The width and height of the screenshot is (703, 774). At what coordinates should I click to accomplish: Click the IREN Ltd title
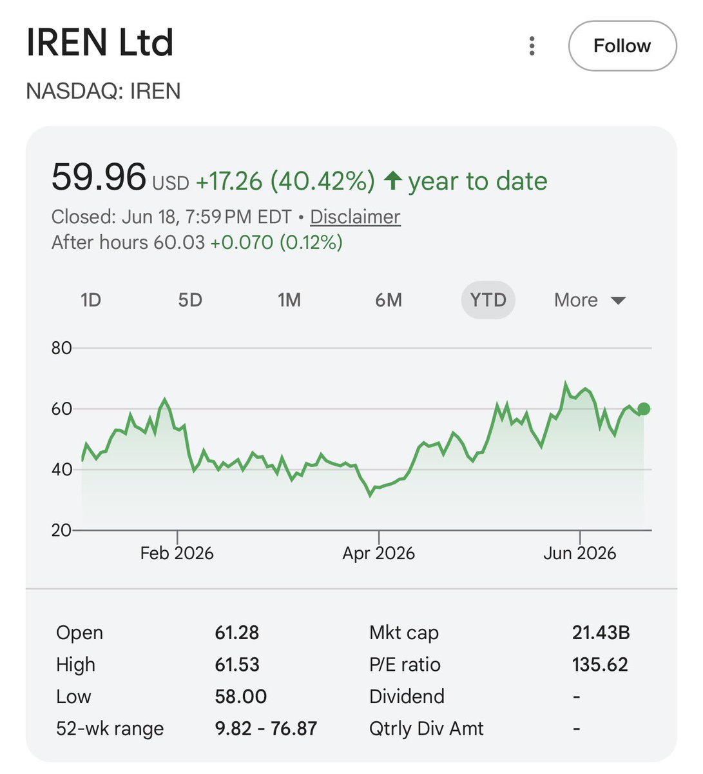coord(100,43)
